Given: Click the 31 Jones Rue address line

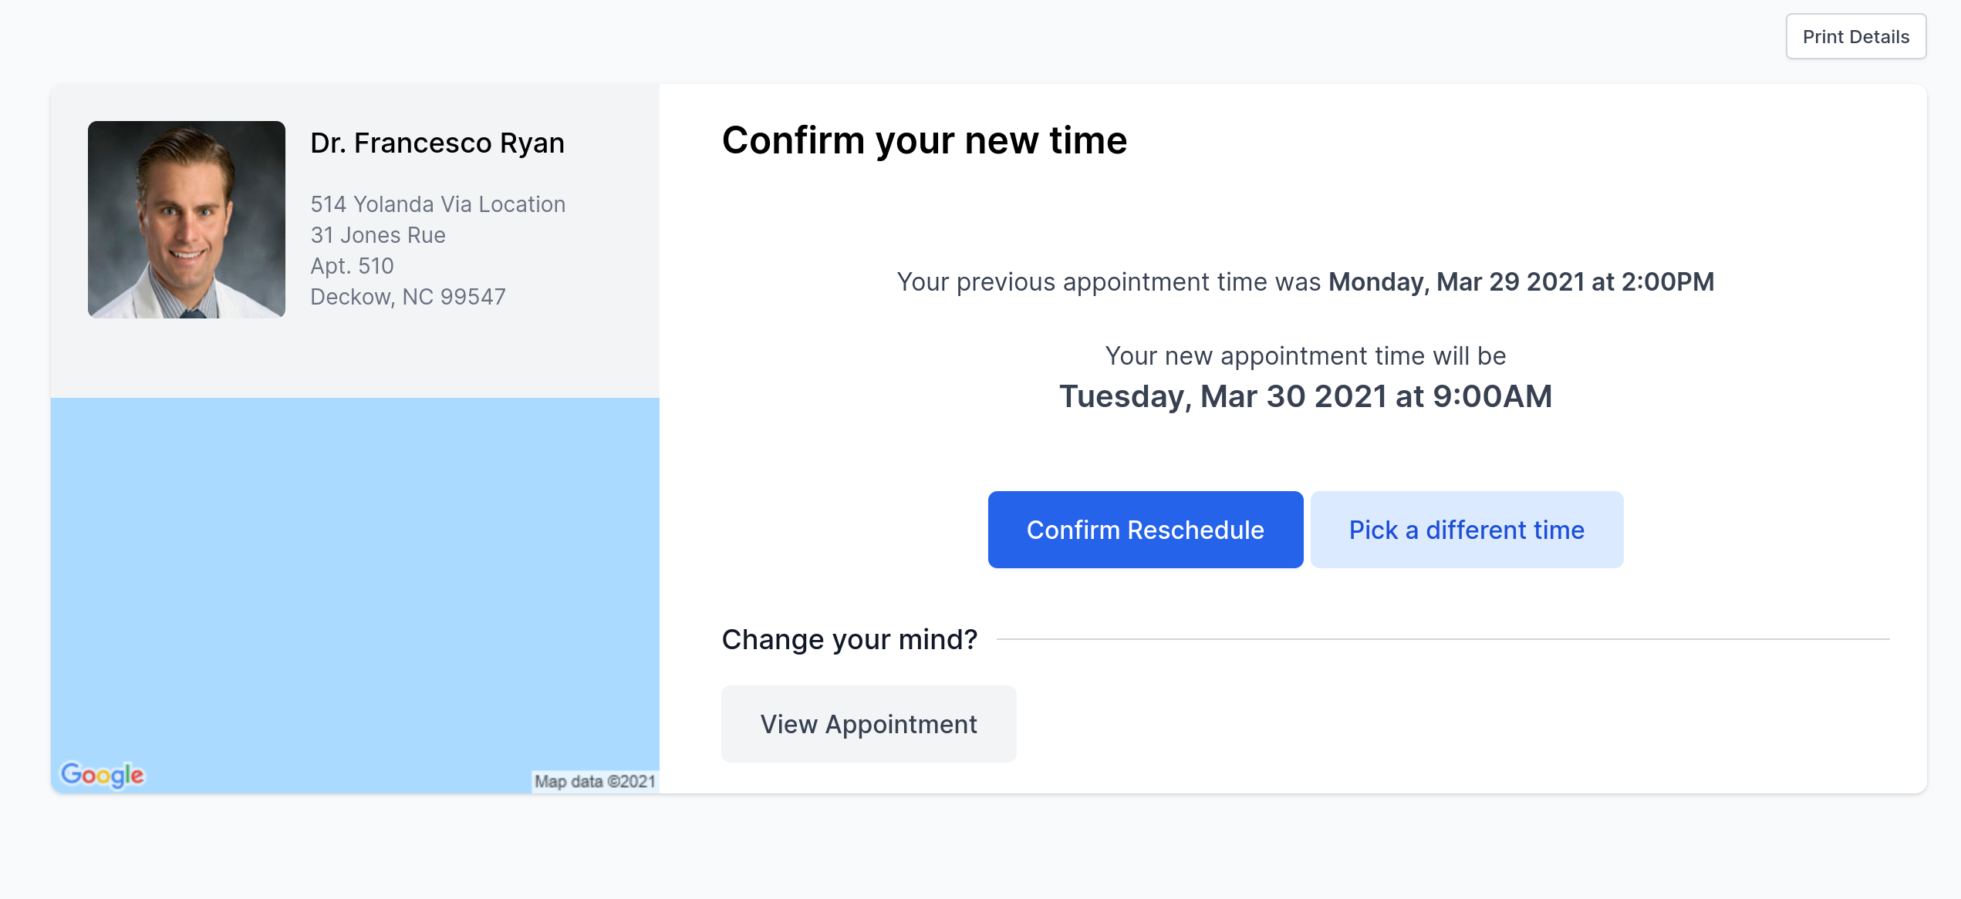Looking at the screenshot, I should click(378, 235).
